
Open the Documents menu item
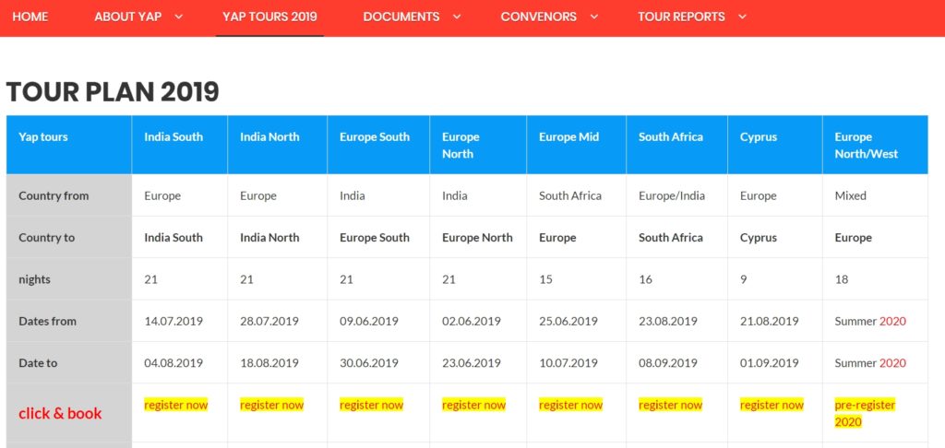[x=401, y=17]
